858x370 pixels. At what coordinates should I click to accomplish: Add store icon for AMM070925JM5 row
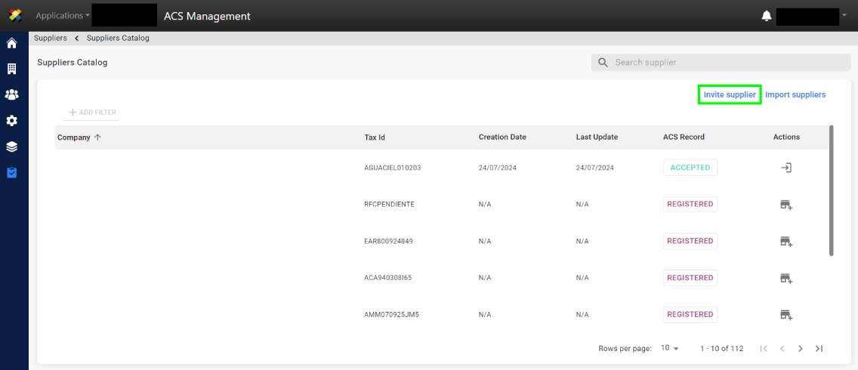coord(786,315)
